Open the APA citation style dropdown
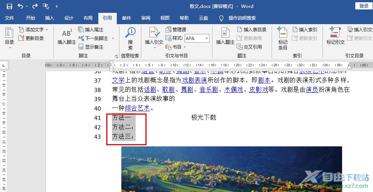The image size is (373, 192). (x=207, y=38)
